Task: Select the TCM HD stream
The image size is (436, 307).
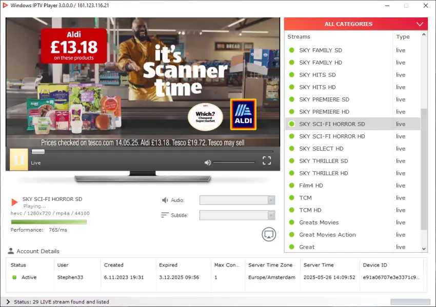Action: (x=352, y=210)
